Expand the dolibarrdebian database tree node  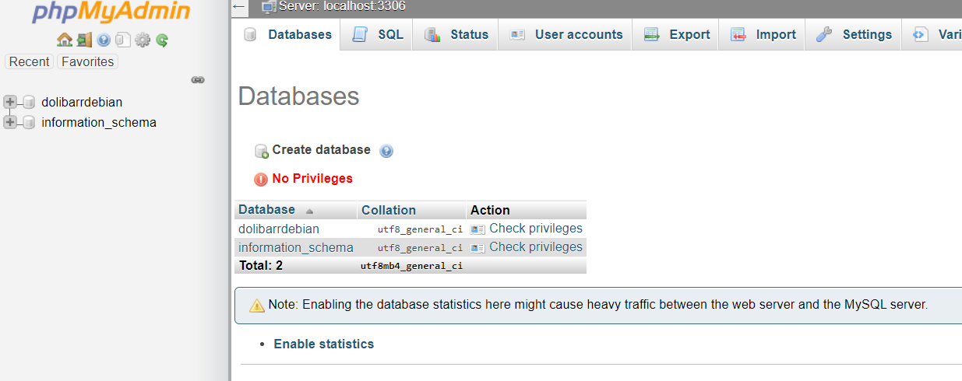[x=10, y=102]
